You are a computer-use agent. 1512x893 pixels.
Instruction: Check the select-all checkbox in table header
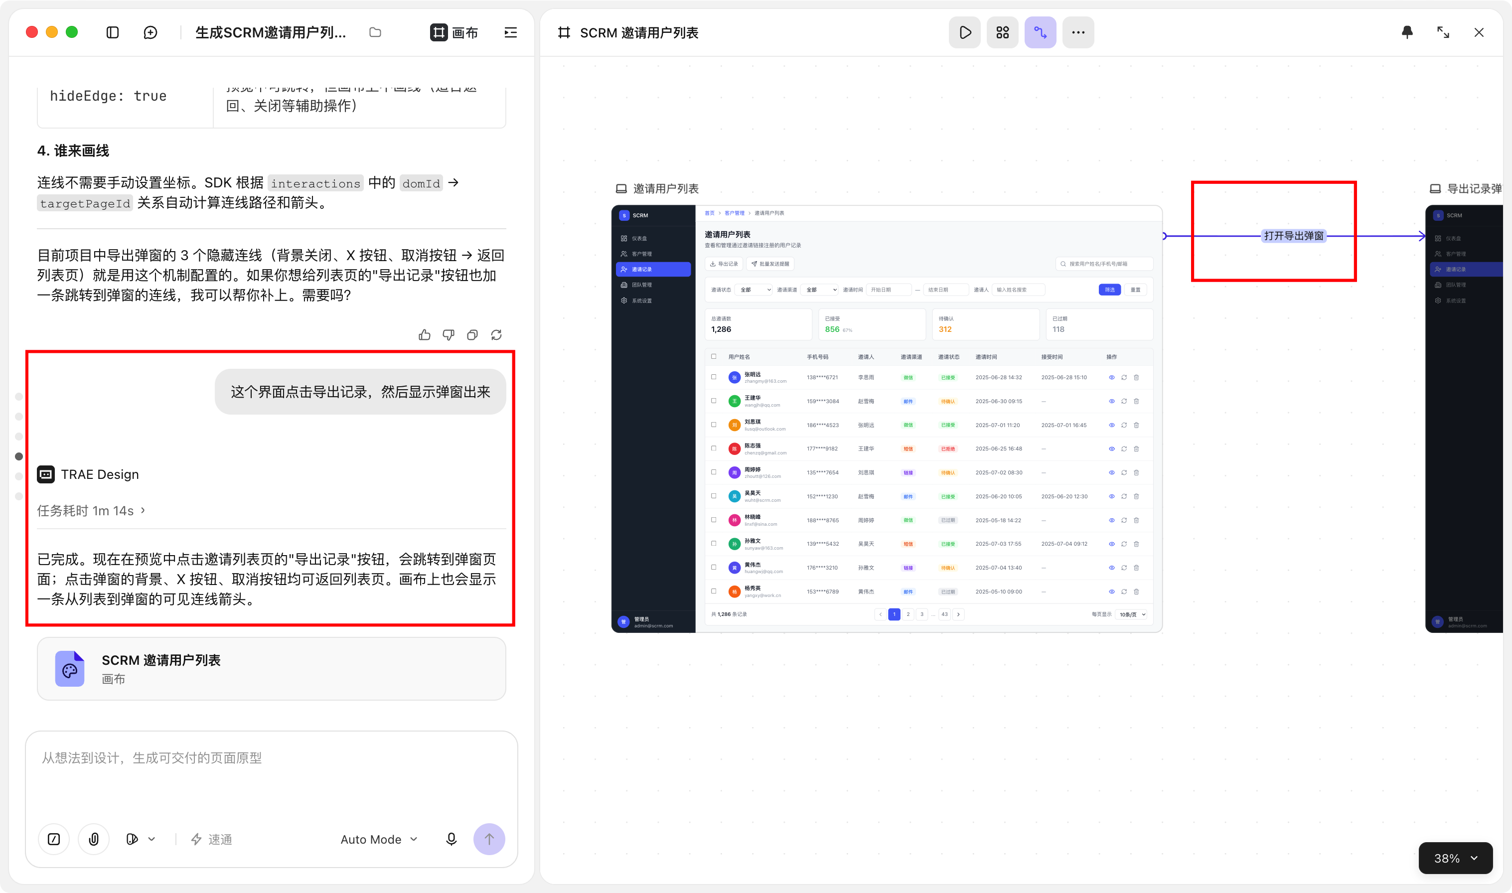tap(714, 356)
